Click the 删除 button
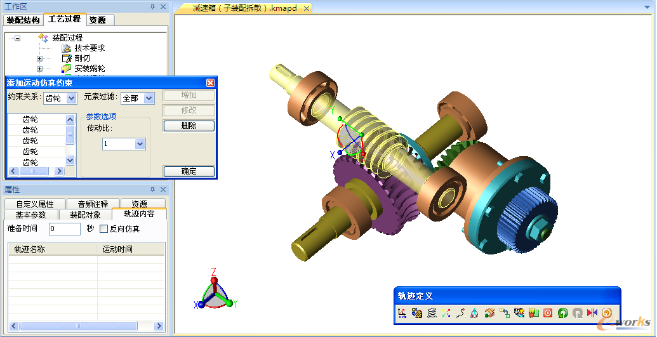This screenshot has height=337, width=657. [189, 126]
